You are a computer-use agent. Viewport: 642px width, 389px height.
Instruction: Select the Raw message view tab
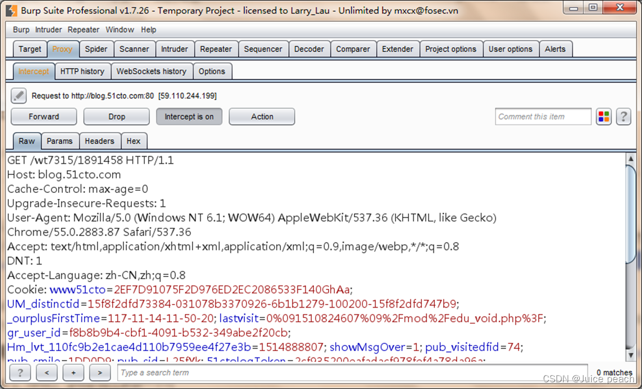[x=27, y=141]
